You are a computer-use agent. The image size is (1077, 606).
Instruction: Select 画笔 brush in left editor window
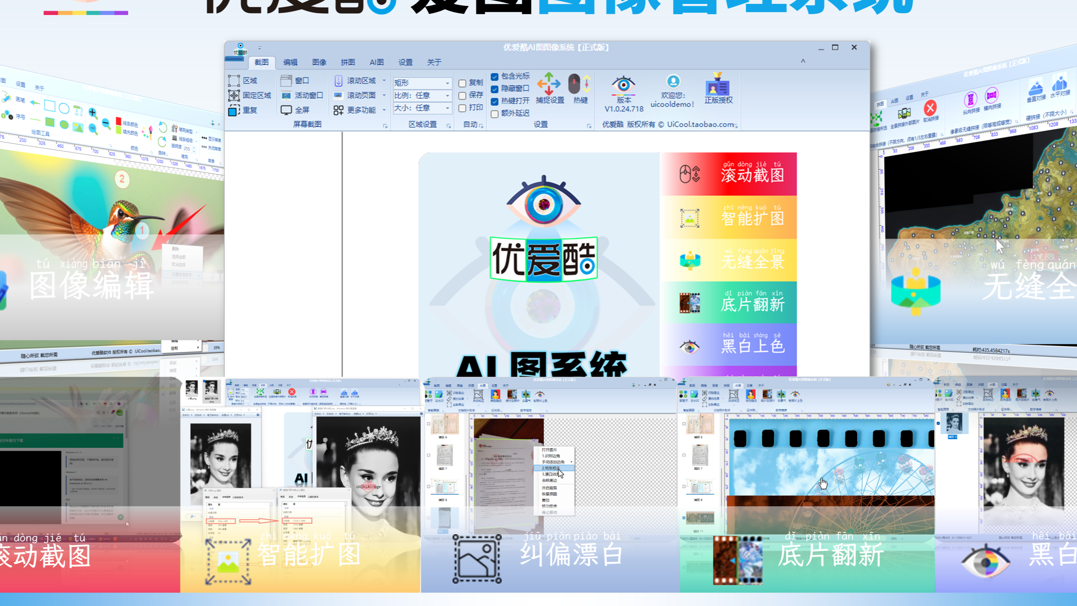coord(14,99)
